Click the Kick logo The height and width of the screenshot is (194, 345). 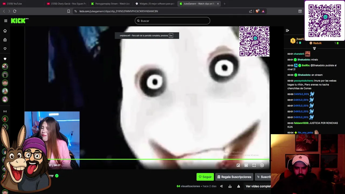click(x=20, y=21)
